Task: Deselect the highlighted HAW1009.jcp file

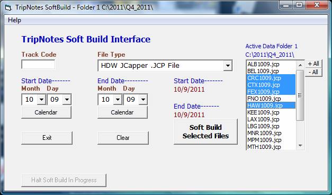Action: [271, 105]
